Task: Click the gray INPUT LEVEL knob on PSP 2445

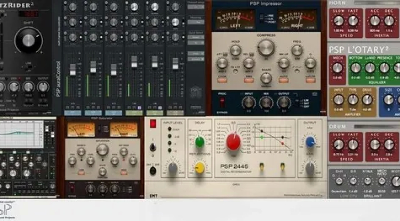Action: click(173, 168)
